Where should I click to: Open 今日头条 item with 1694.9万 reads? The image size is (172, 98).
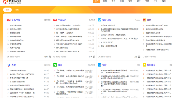click(x=68, y=40)
